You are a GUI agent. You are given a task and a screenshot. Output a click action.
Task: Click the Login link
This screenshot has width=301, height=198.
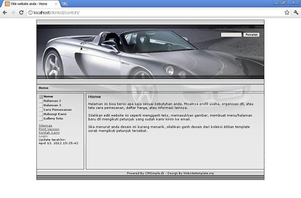tap(43, 136)
